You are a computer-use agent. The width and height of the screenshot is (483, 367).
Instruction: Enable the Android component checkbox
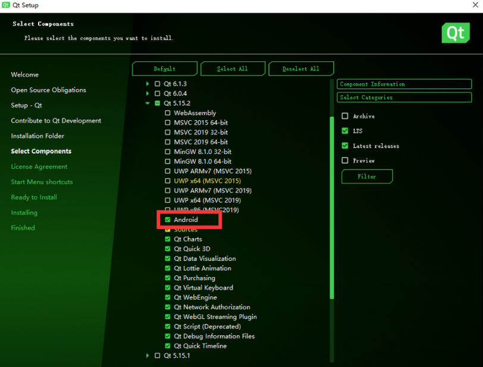[x=168, y=219]
